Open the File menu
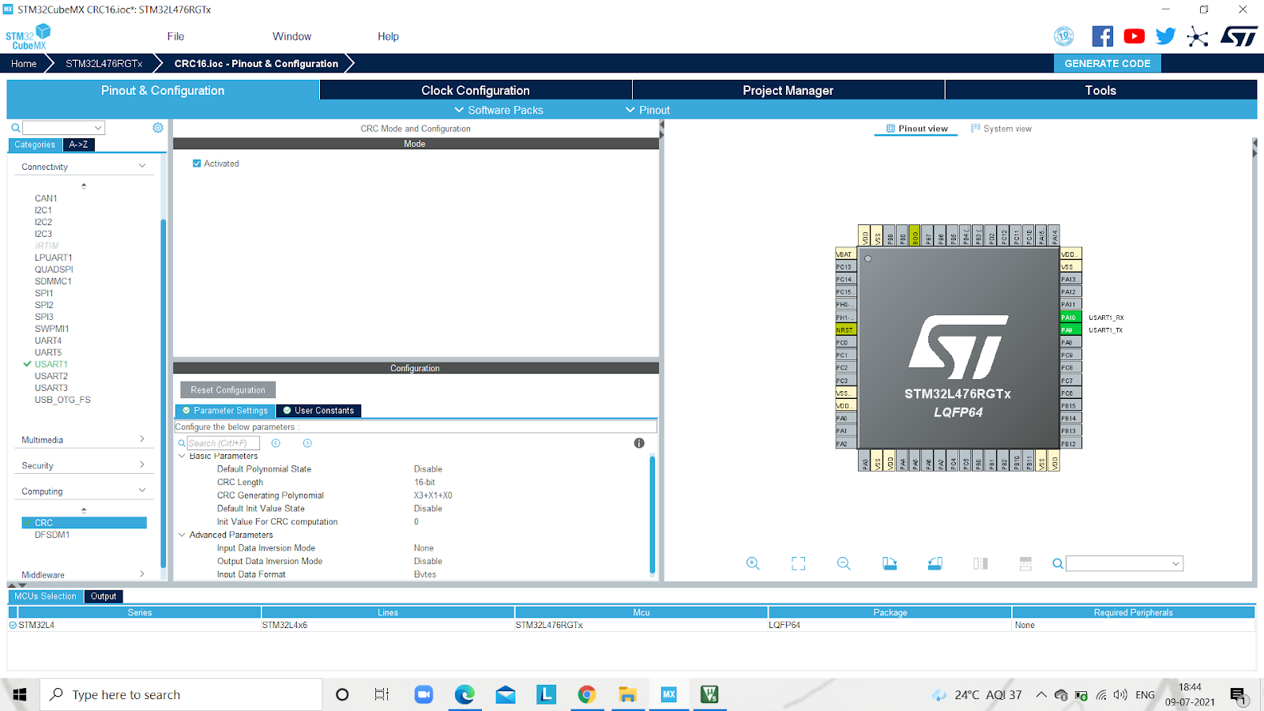 [x=175, y=36]
